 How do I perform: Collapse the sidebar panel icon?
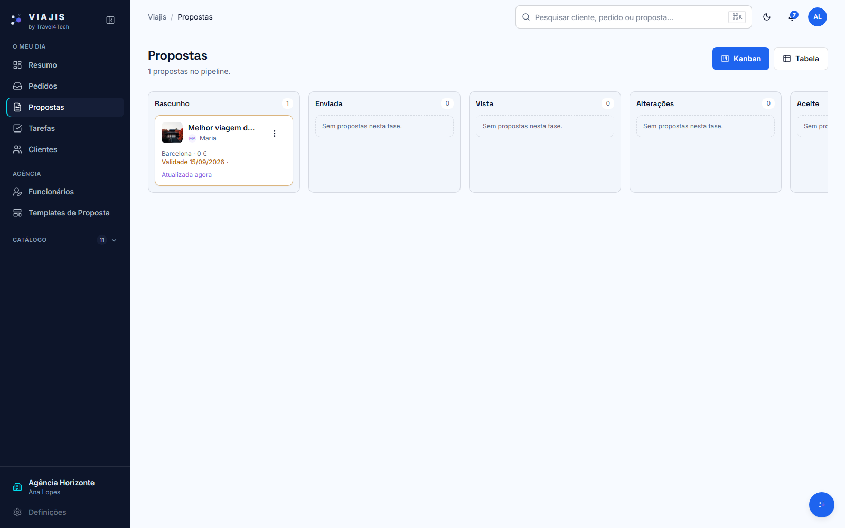(x=110, y=20)
